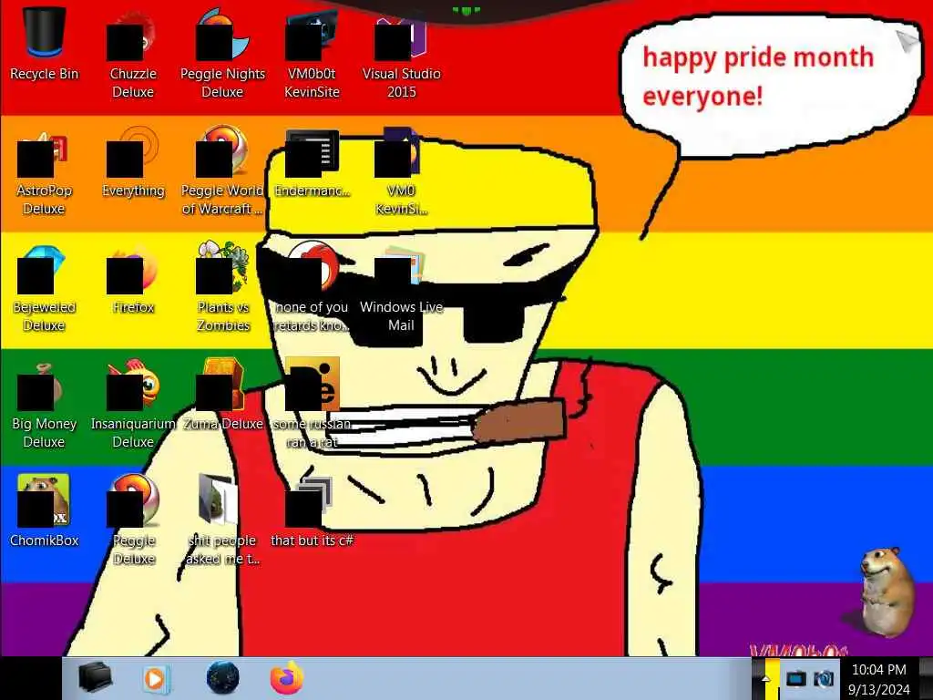Open Windows Media Player from the taskbar
Screen dimensions: 933x700
click(156, 678)
